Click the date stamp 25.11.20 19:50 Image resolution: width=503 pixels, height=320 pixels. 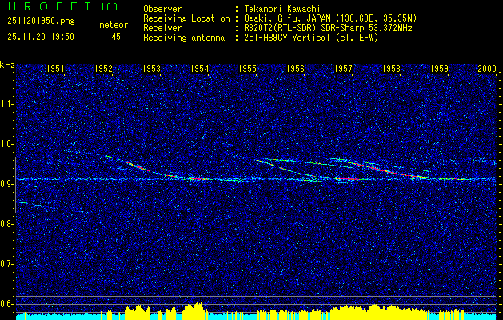click(41, 37)
